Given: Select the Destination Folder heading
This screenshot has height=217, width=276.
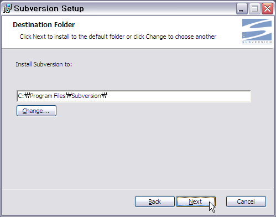Looking at the screenshot, I should [x=44, y=25].
